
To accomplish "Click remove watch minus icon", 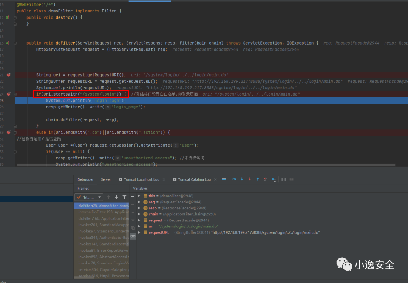I will pos(133,205).
